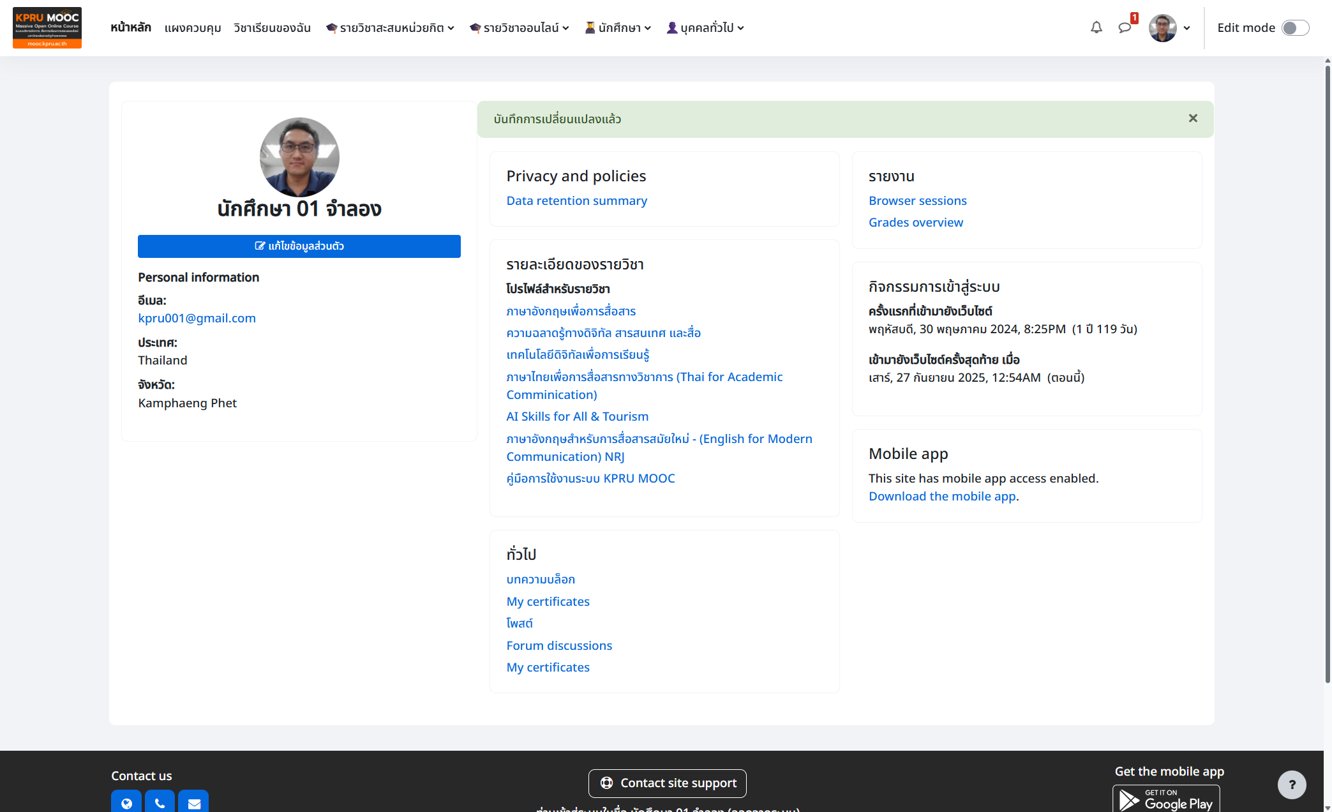
Task: Open บทความบล็อก blog entries link
Action: click(541, 579)
